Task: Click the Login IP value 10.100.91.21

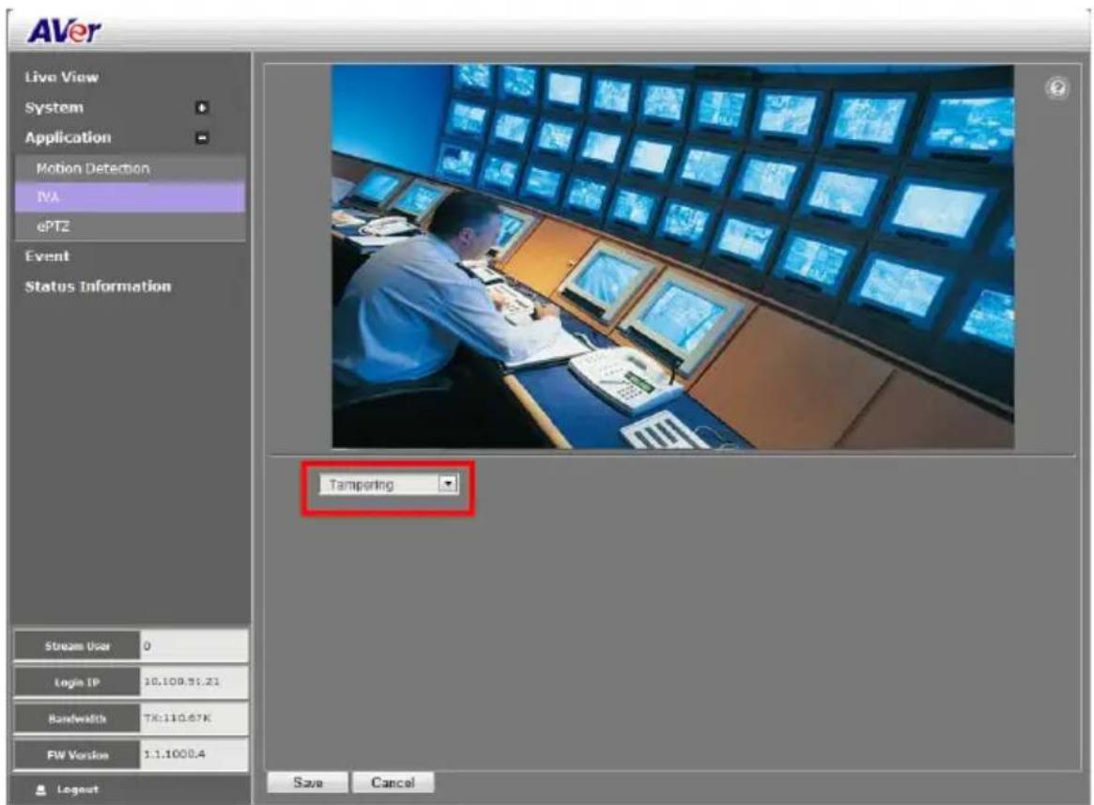Action: click(194, 681)
